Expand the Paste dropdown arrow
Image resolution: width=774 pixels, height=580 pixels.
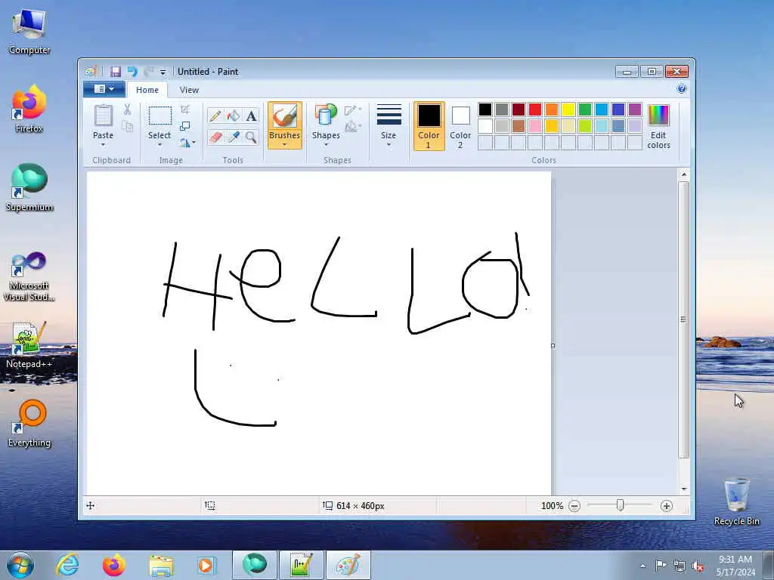tap(103, 144)
